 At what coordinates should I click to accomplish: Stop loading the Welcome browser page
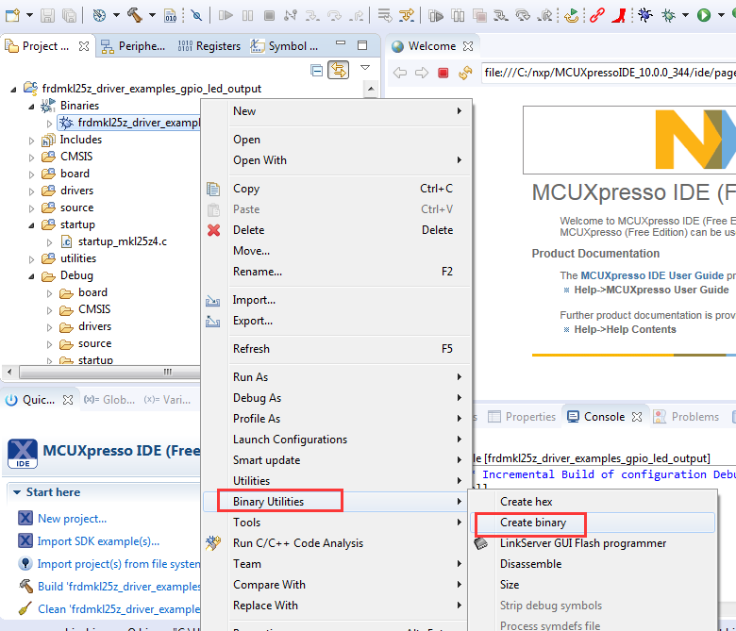click(443, 73)
